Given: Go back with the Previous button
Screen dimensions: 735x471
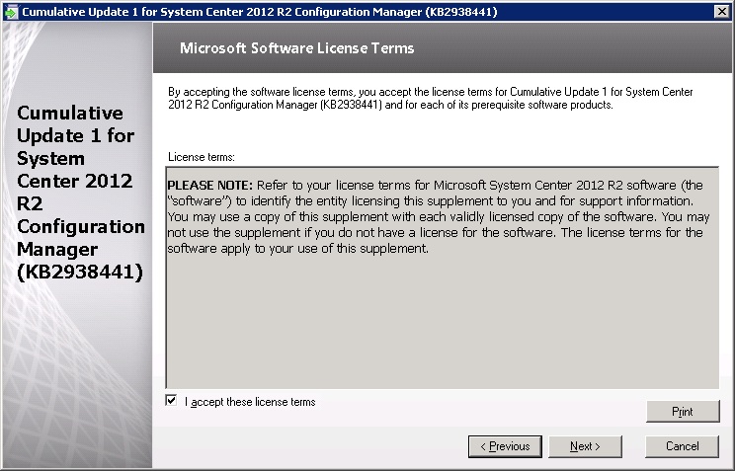Looking at the screenshot, I should (505, 446).
